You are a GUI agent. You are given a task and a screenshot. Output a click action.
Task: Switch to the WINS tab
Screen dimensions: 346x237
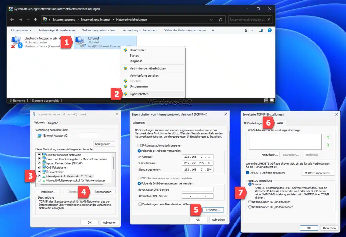pos(280,123)
